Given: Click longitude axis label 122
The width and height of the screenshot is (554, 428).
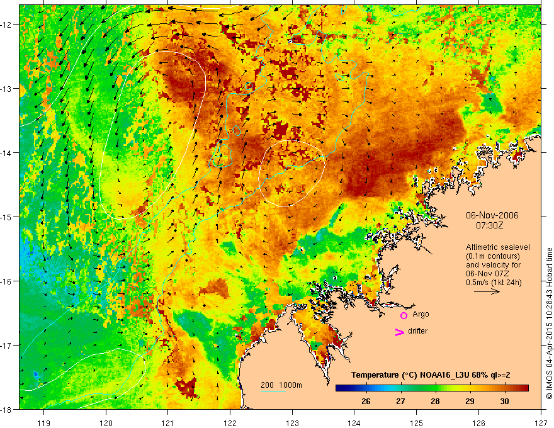Looking at the screenshot, I should [x=230, y=423].
